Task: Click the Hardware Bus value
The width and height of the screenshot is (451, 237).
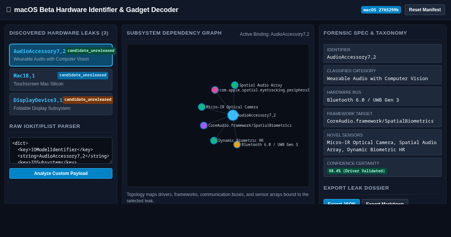Action: (363, 100)
